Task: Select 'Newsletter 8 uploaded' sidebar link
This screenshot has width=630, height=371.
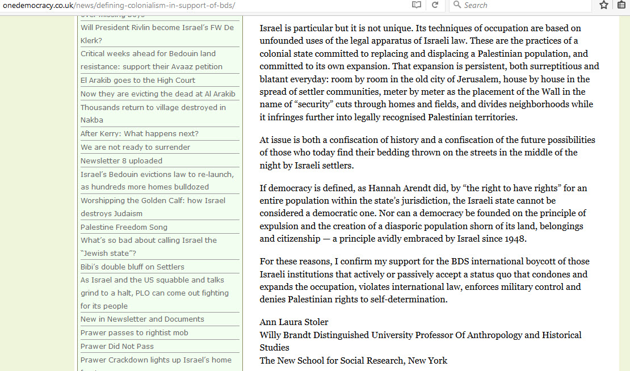Action: pos(121,161)
